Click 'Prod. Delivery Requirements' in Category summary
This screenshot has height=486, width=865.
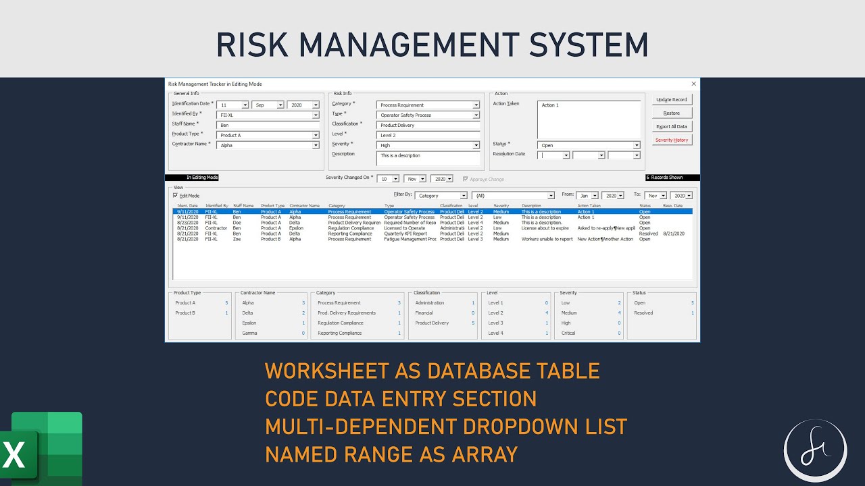coord(347,313)
